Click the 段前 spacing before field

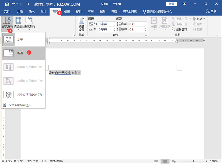tap(136, 24)
